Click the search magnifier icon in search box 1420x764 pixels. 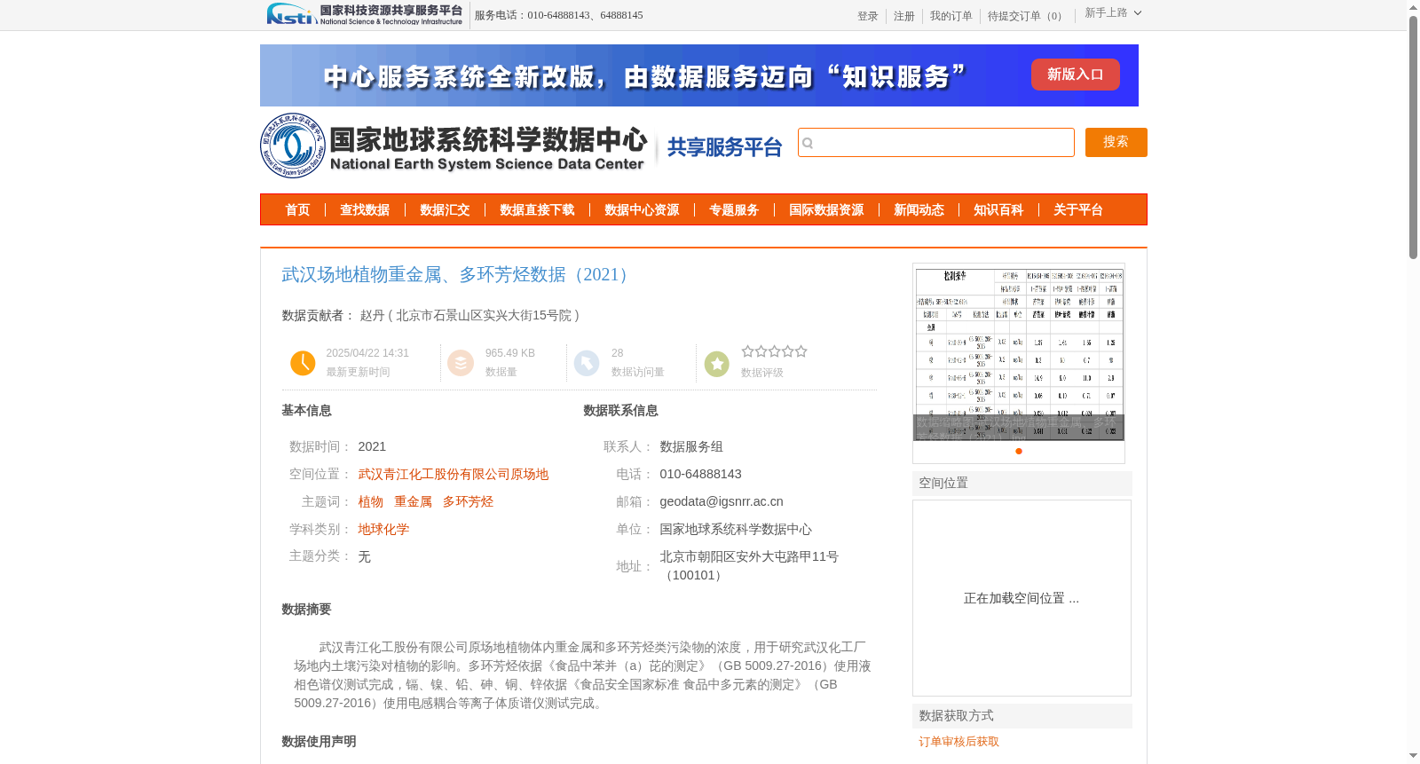808,143
